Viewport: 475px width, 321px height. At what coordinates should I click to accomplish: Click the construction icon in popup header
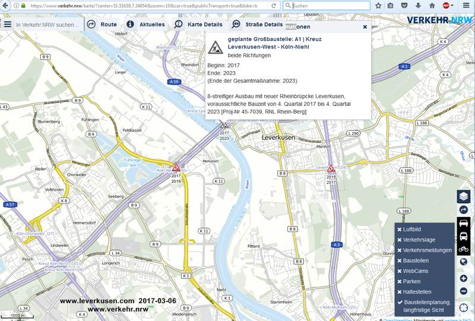click(216, 47)
